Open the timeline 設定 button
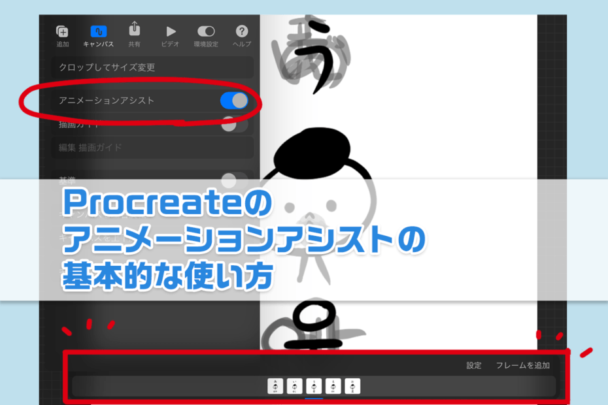Image resolution: width=608 pixels, height=405 pixels. point(473,365)
